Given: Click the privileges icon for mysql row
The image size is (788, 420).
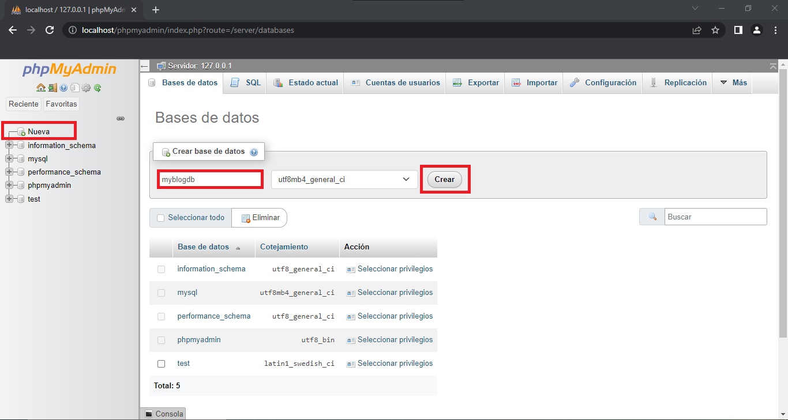Looking at the screenshot, I should [x=351, y=293].
